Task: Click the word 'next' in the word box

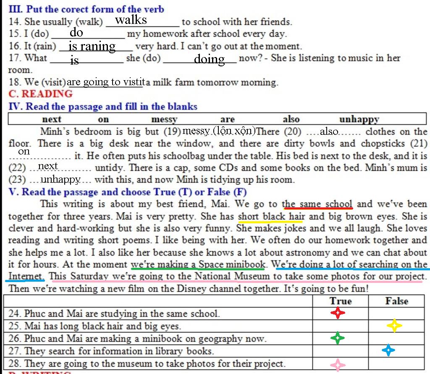Action: [52, 119]
